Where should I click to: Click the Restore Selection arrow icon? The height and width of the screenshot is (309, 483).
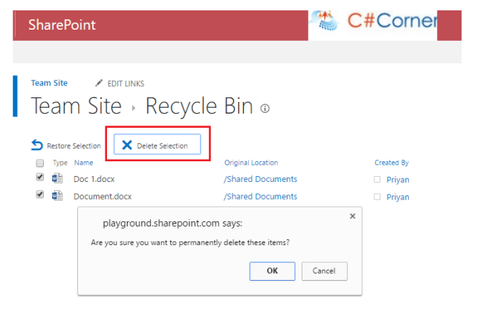tap(36, 145)
